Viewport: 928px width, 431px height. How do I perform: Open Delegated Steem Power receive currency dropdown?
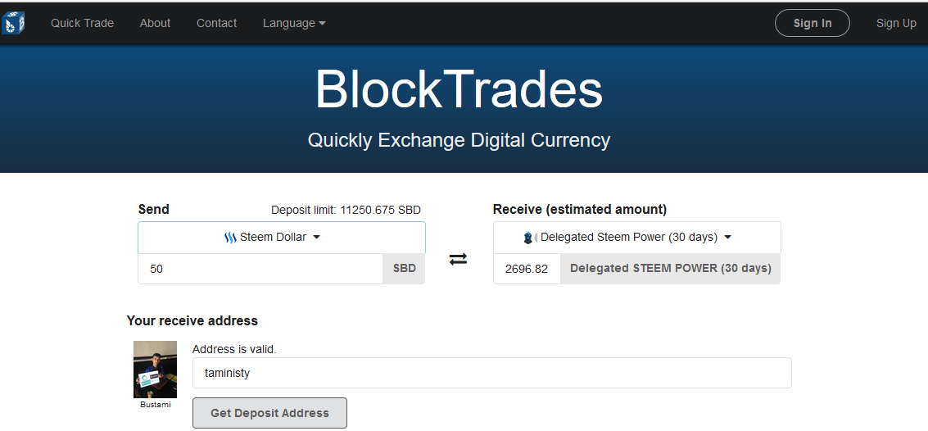point(636,238)
